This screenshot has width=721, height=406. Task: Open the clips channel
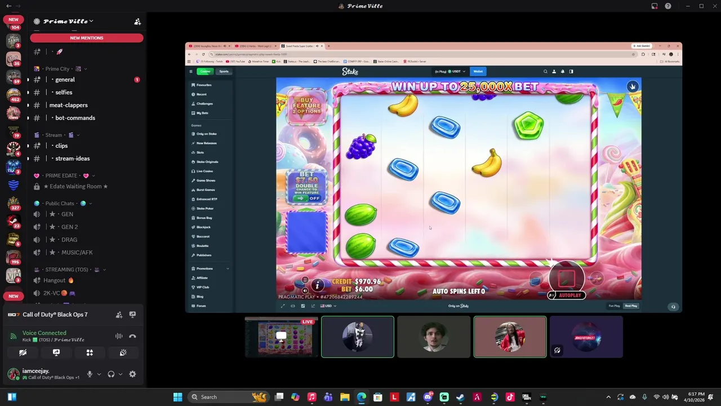[86, 145]
